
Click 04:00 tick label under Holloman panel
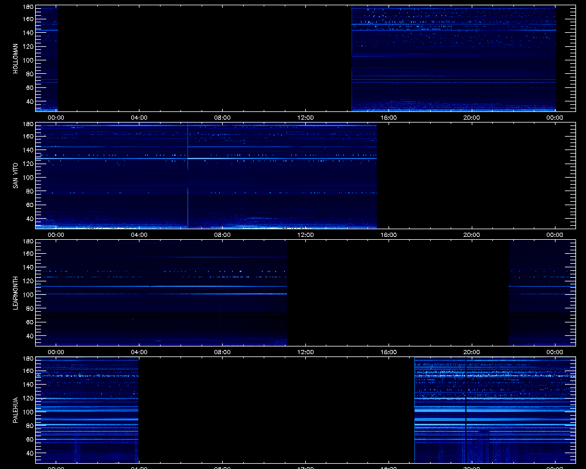[139, 117]
